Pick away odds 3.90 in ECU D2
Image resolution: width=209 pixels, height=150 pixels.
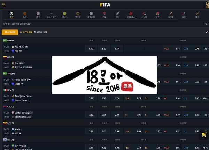(x=117, y=131)
